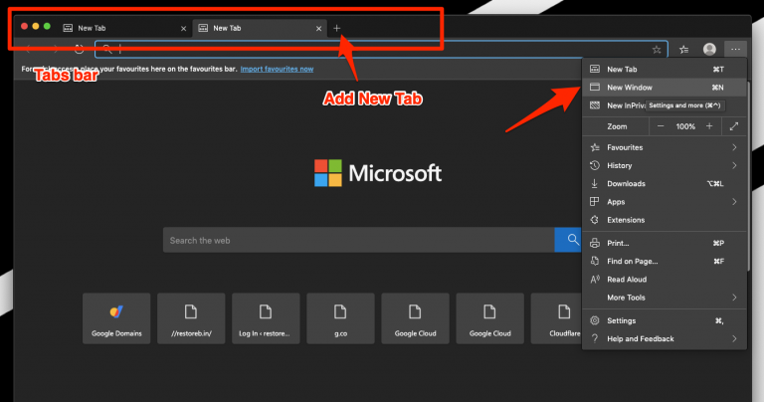Image resolution: width=764 pixels, height=402 pixels.
Task: Click Import favourites now link
Action: 277,69
